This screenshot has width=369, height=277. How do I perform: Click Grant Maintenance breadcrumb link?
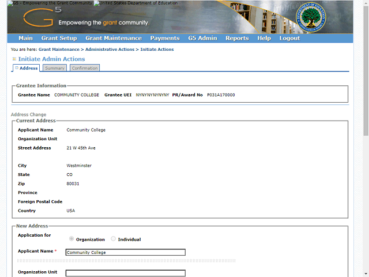pos(59,50)
